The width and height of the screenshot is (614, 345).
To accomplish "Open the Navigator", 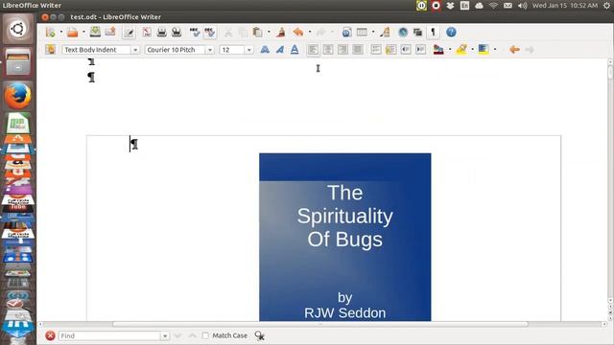I will tap(403, 32).
